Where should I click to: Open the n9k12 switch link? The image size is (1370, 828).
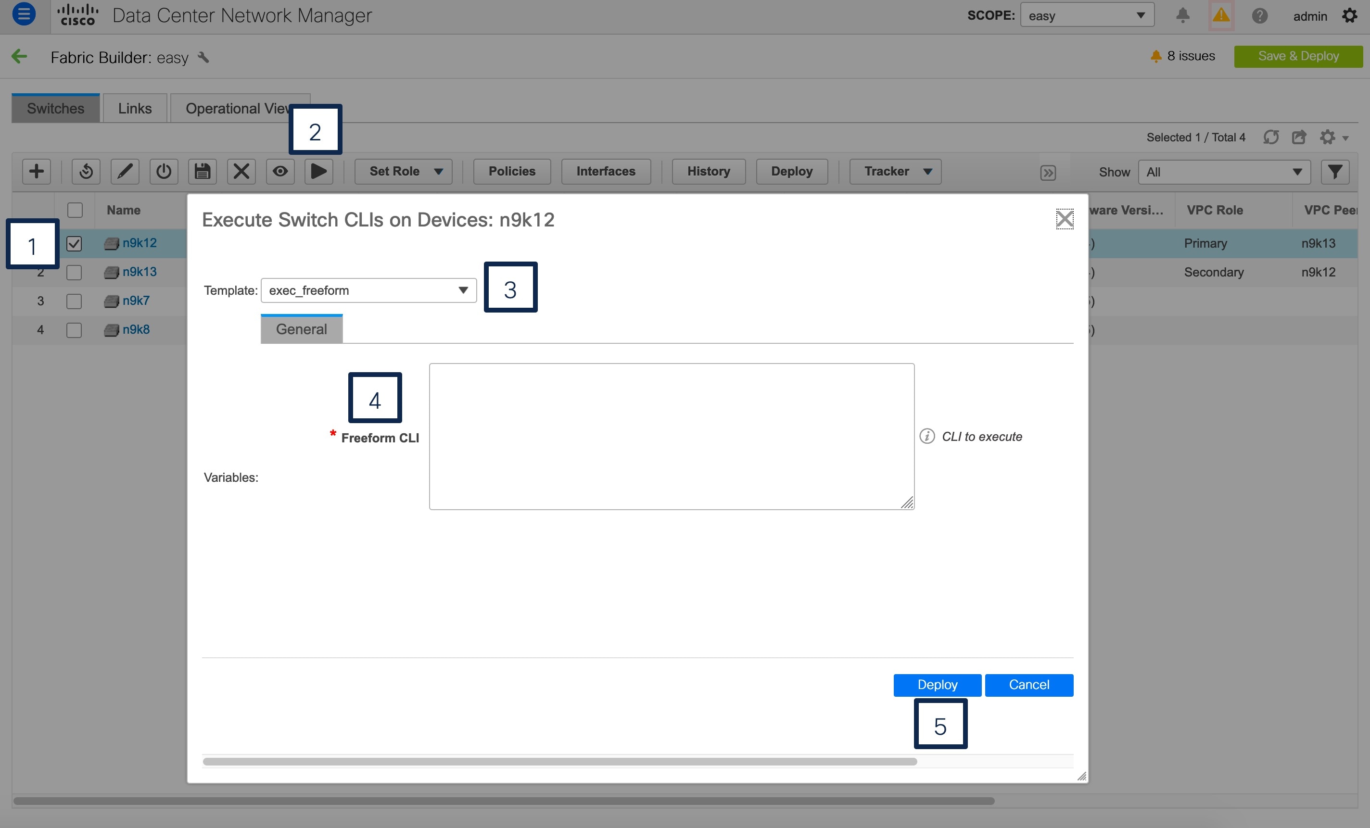(x=140, y=243)
